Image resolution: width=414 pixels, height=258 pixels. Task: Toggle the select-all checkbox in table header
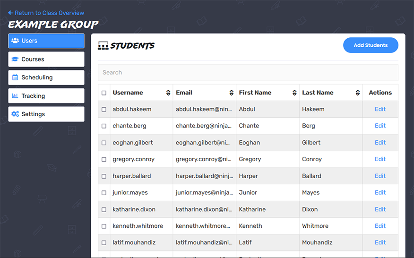104,93
